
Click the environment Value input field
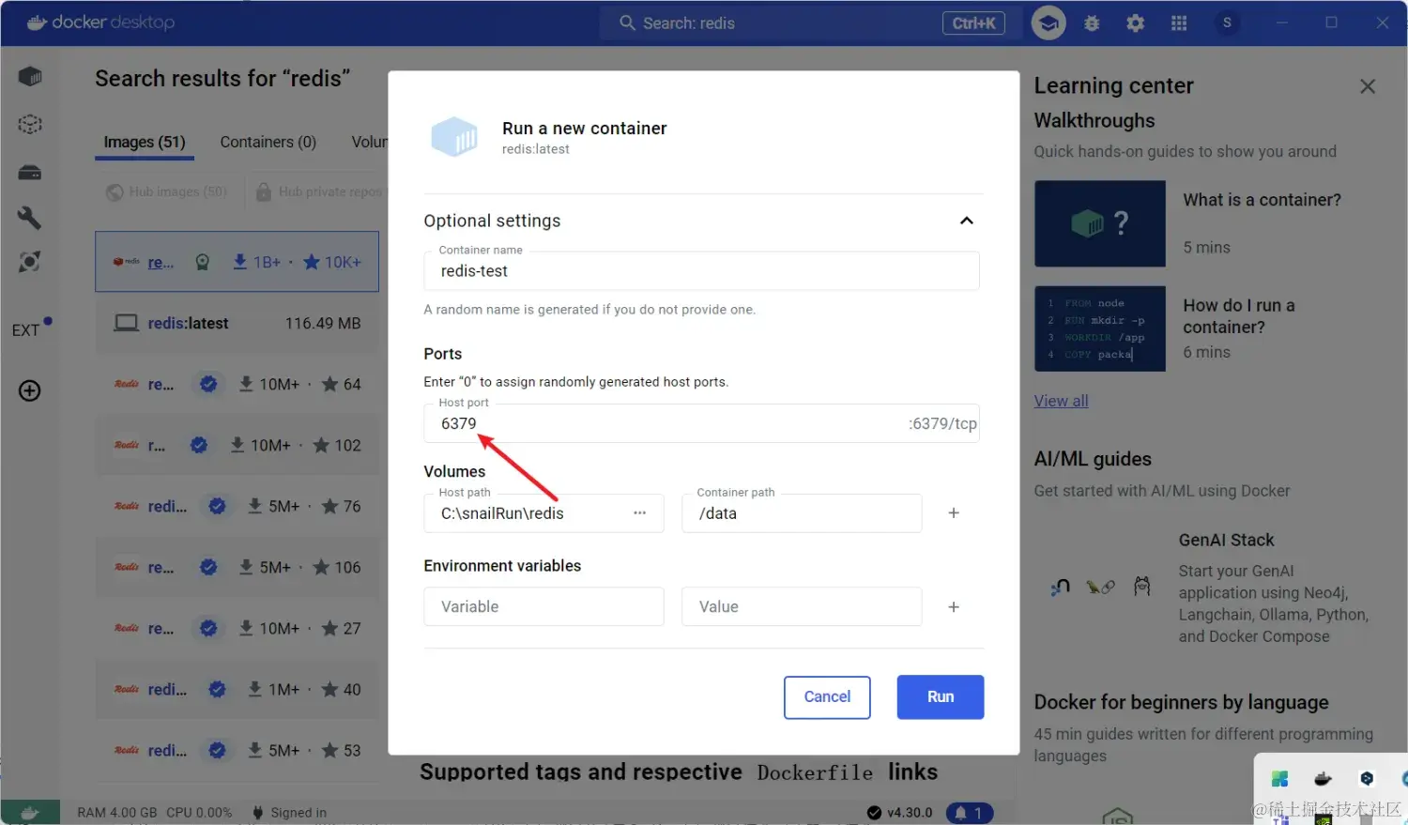[x=802, y=606]
